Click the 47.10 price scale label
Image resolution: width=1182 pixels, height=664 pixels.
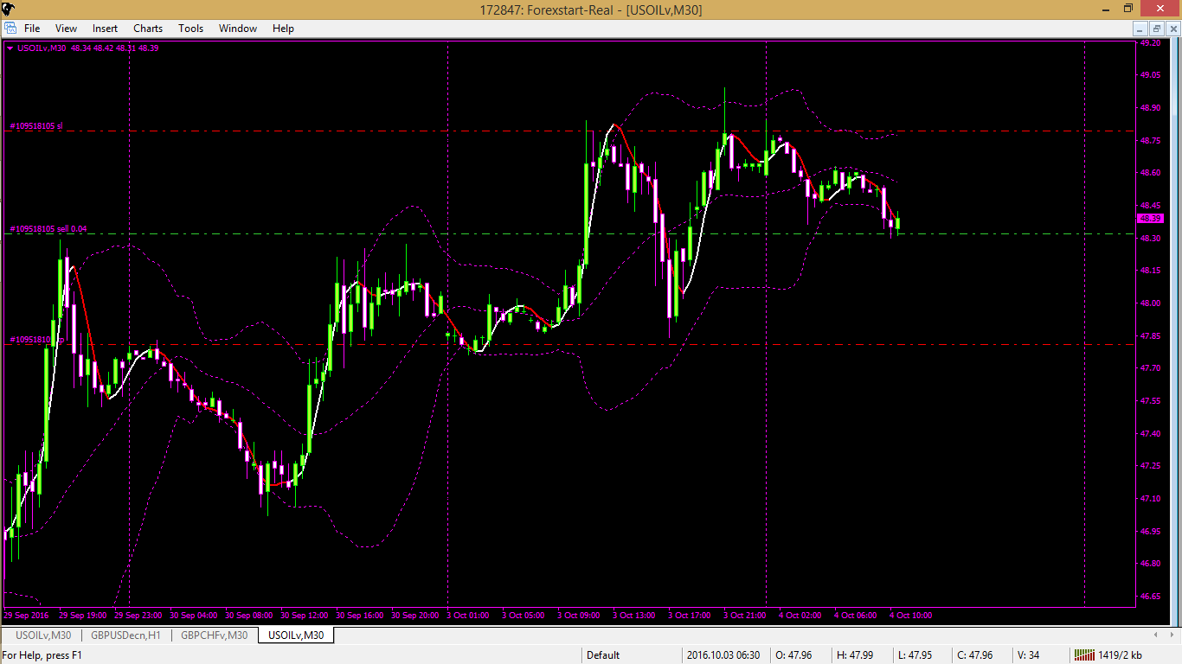click(1150, 499)
